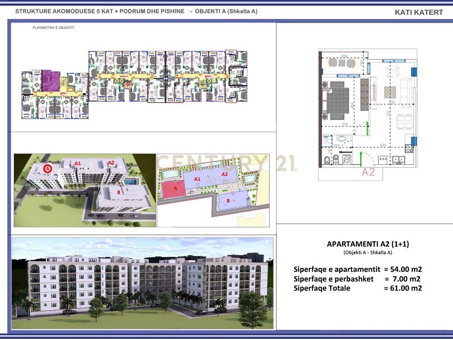Click the beige coffee table rug
Screen dimensions: 453x340
click(x=390, y=93)
